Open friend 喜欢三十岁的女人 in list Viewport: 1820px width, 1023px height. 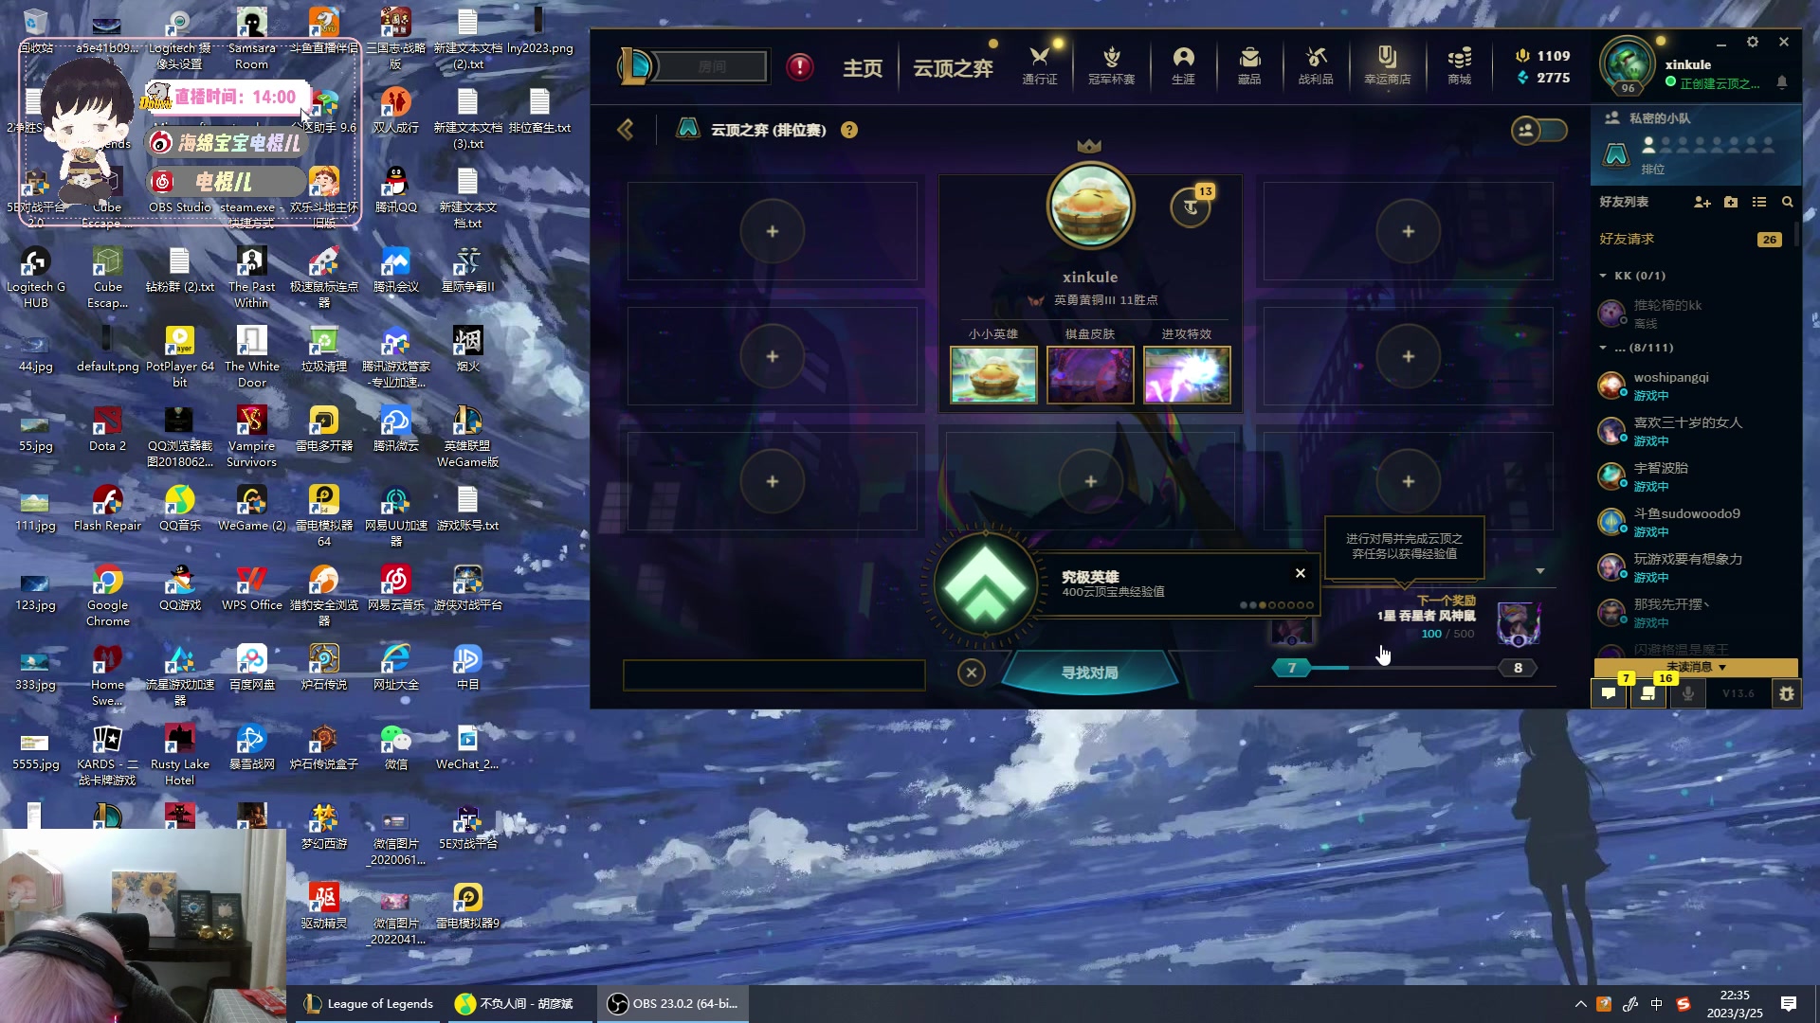(x=1691, y=431)
